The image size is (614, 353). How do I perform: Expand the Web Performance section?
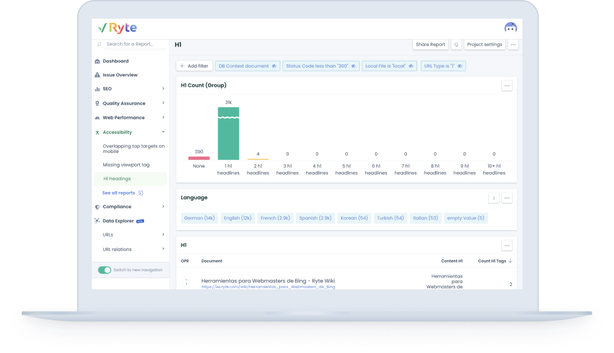(x=163, y=118)
